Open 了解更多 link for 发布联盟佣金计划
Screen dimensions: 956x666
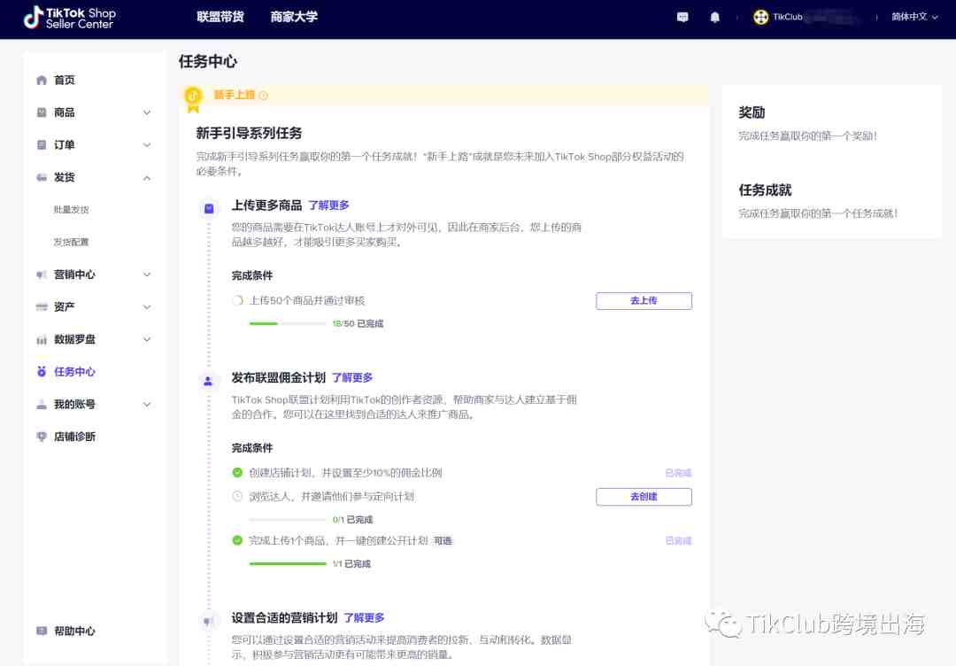(352, 378)
